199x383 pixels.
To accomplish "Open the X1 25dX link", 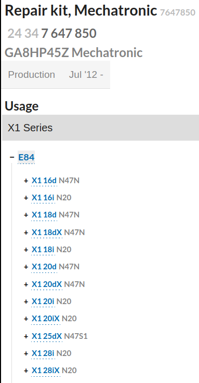I will tap(47, 336).
